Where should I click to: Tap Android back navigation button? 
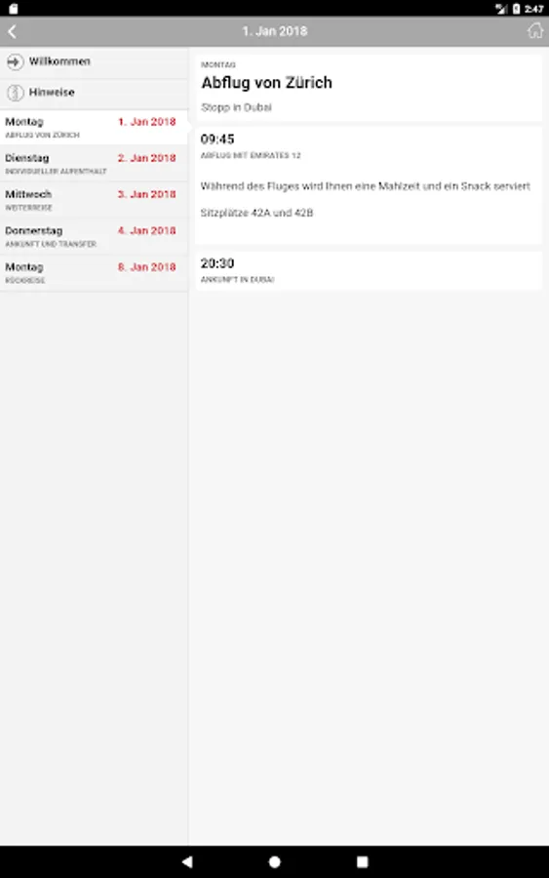187,861
